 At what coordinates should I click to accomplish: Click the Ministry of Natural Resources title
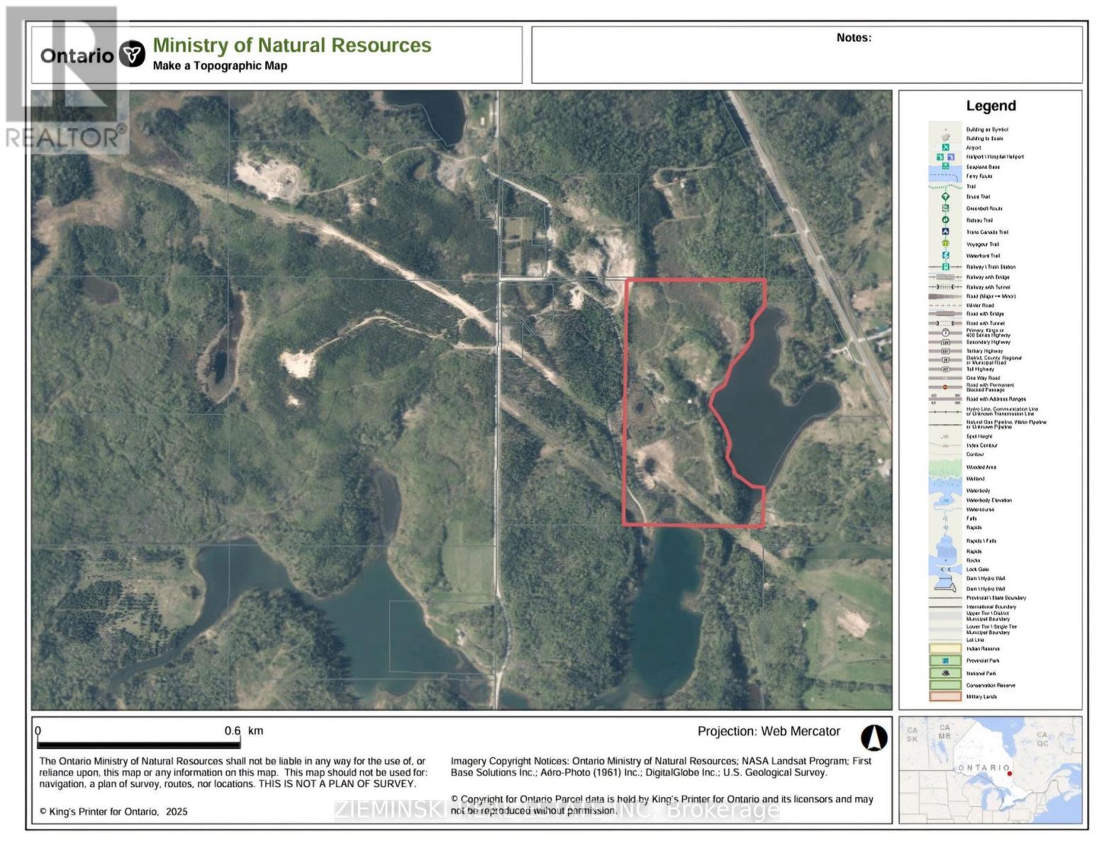(x=292, y=45)
